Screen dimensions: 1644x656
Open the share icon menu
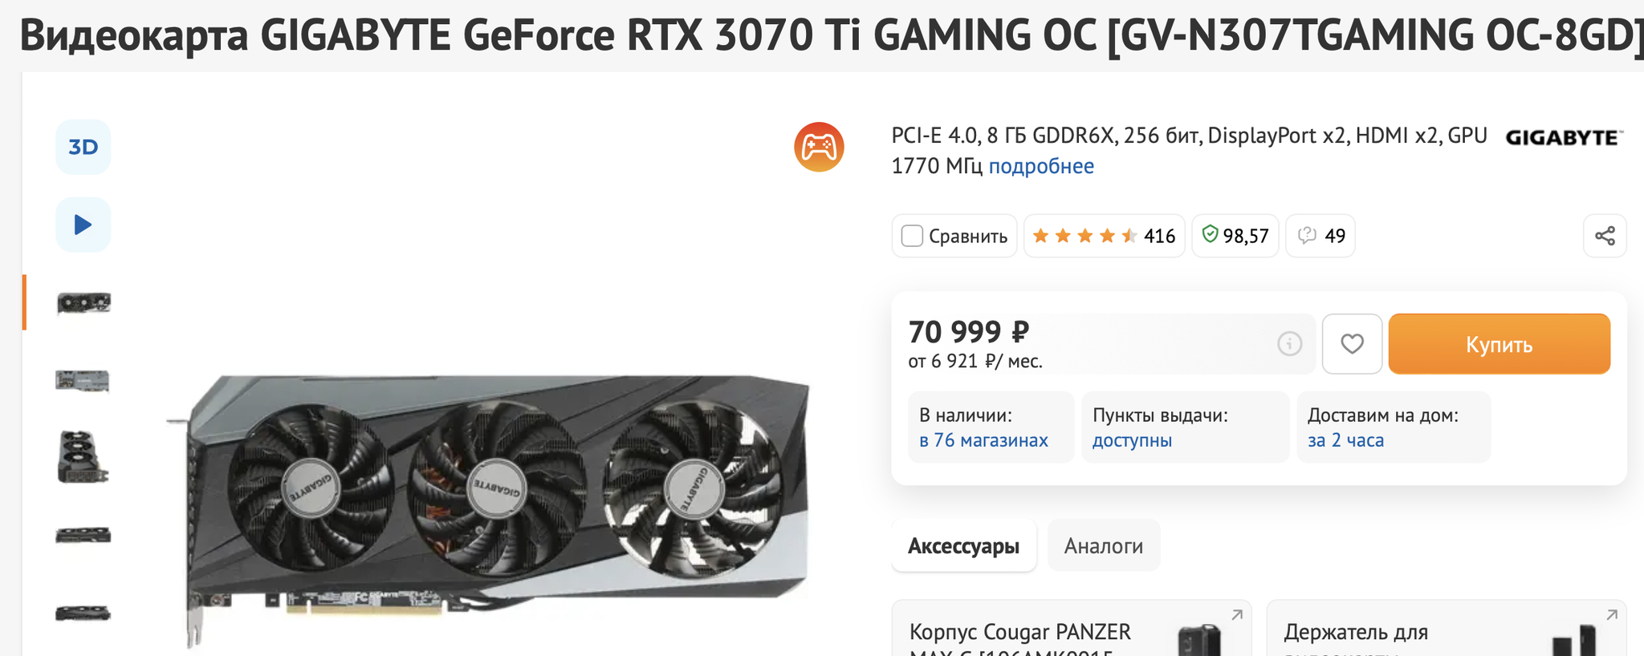coord(1605,236)
